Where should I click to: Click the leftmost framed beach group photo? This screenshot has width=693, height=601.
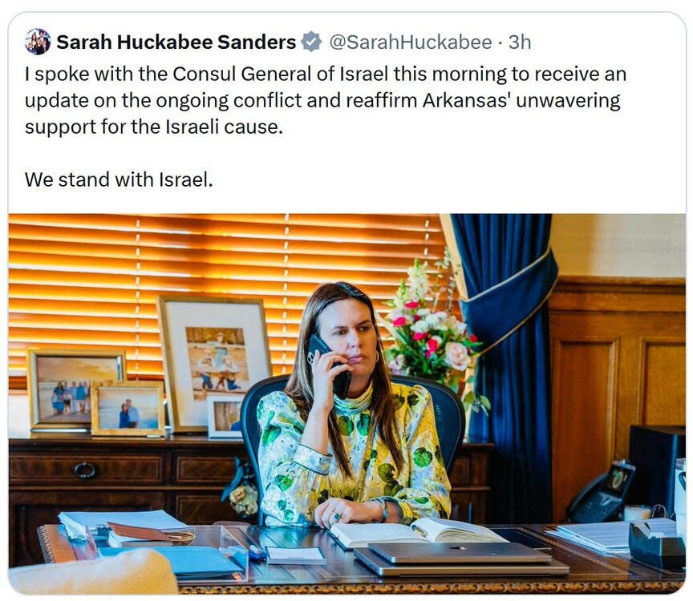(75, 389)
